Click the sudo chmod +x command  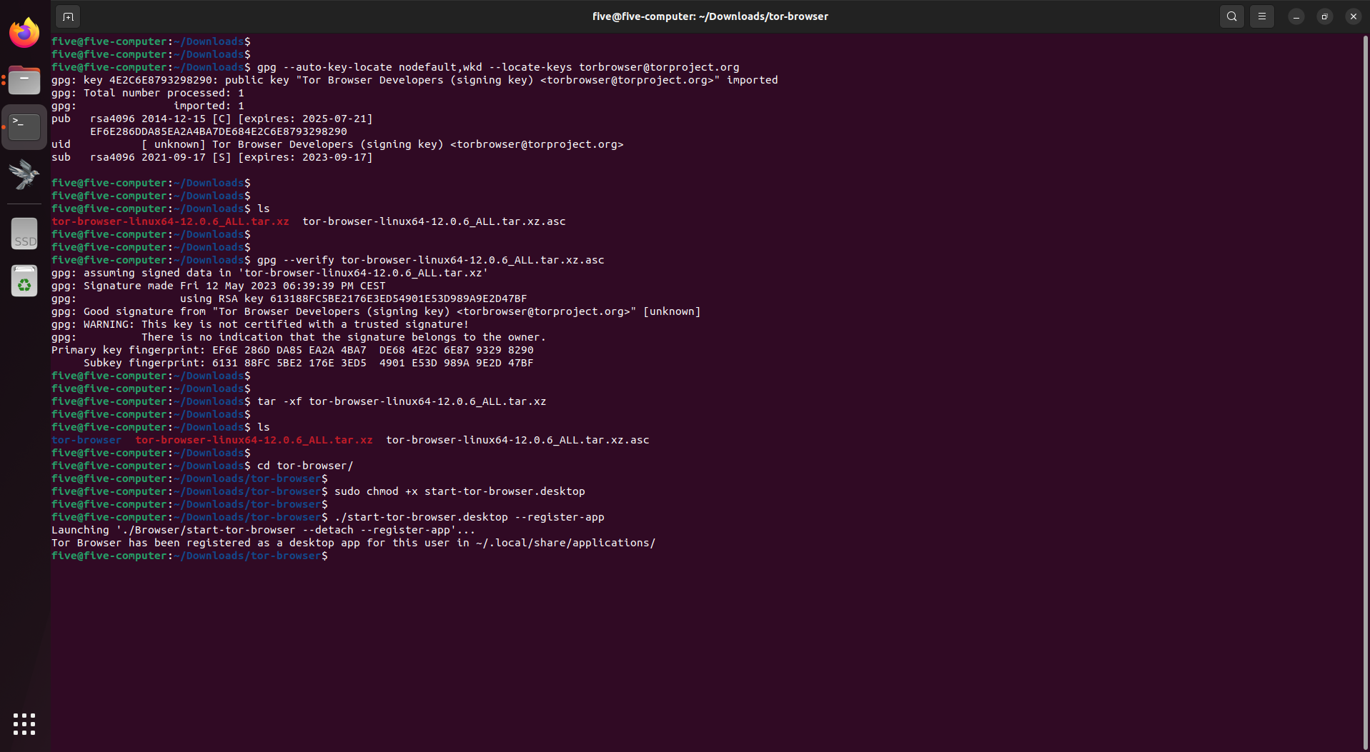[x=460, y=491]
